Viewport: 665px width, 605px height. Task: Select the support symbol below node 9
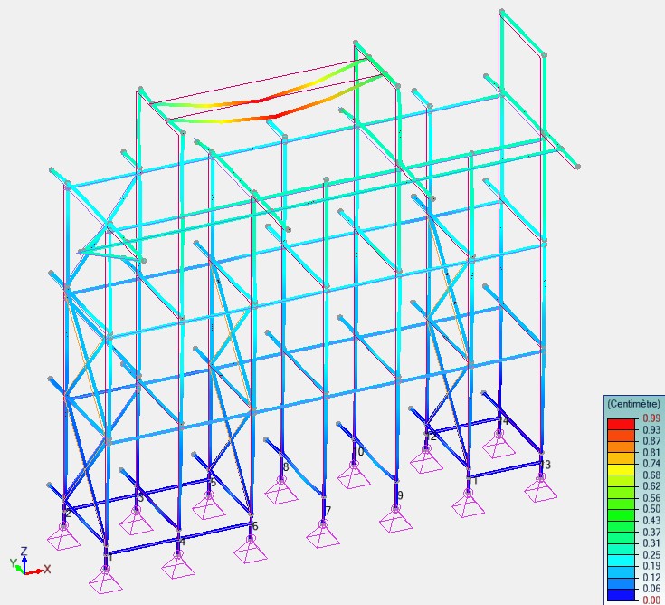pyautogui.click(x=396, y=520)
